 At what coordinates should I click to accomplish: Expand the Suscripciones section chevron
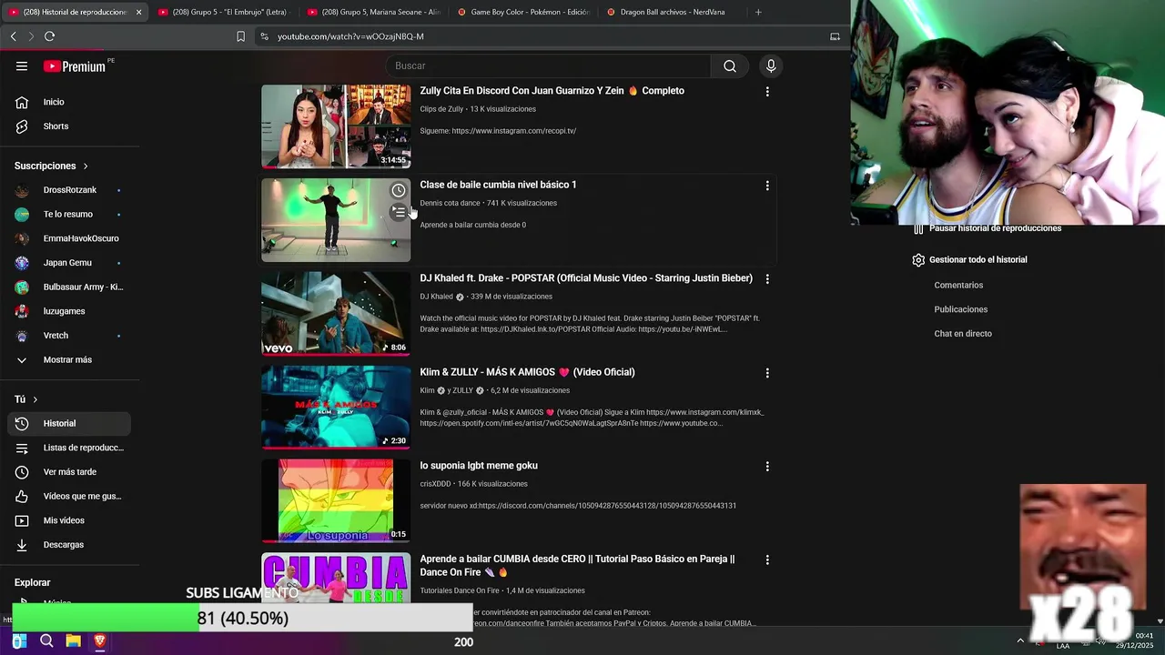(86, 166)
